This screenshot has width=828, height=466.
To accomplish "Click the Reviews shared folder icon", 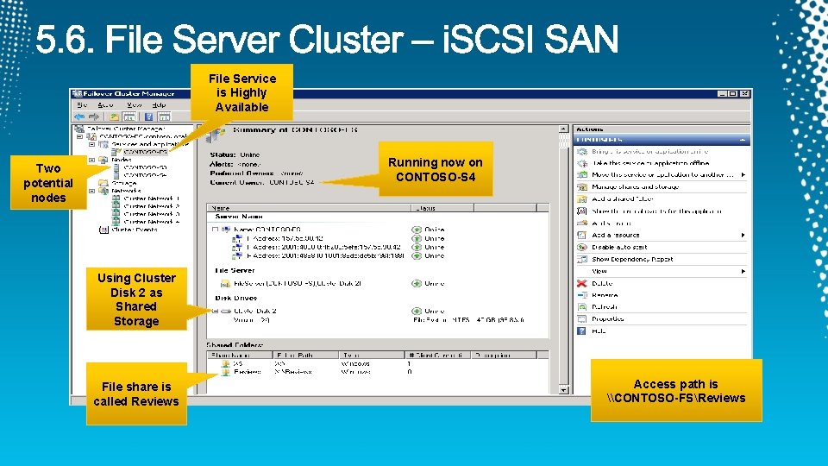I will 225,372.
